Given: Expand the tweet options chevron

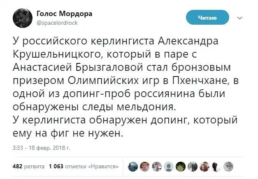Looking at the screenshot, I should tap(241, 18).
